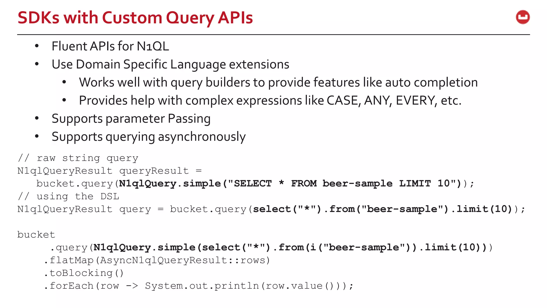Click the 'Supports parameter Passing' bullet

click(131, 119)
